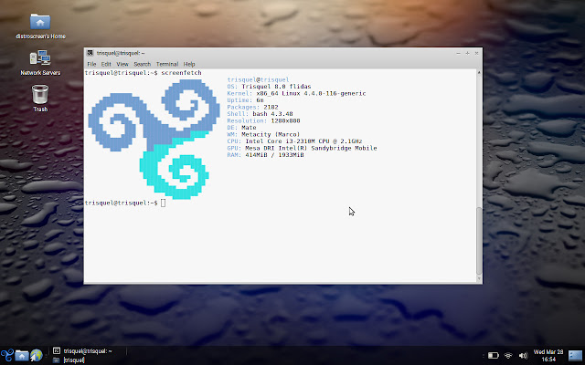Minimize the terminal window
This screenshot has height=365, width=585.
(458, 53)
